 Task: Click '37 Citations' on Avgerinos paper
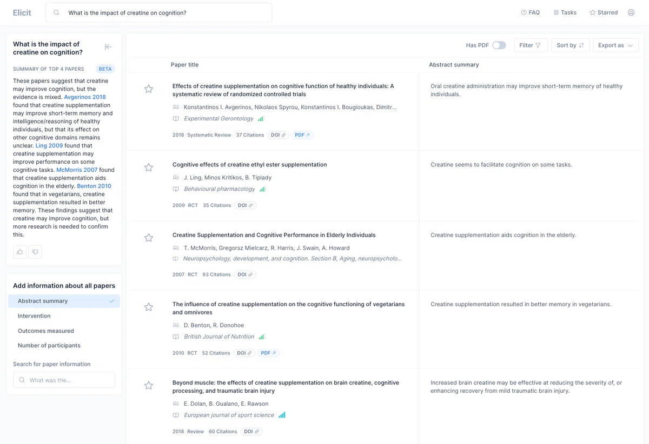pyautogui.click(x=250, y=135)
